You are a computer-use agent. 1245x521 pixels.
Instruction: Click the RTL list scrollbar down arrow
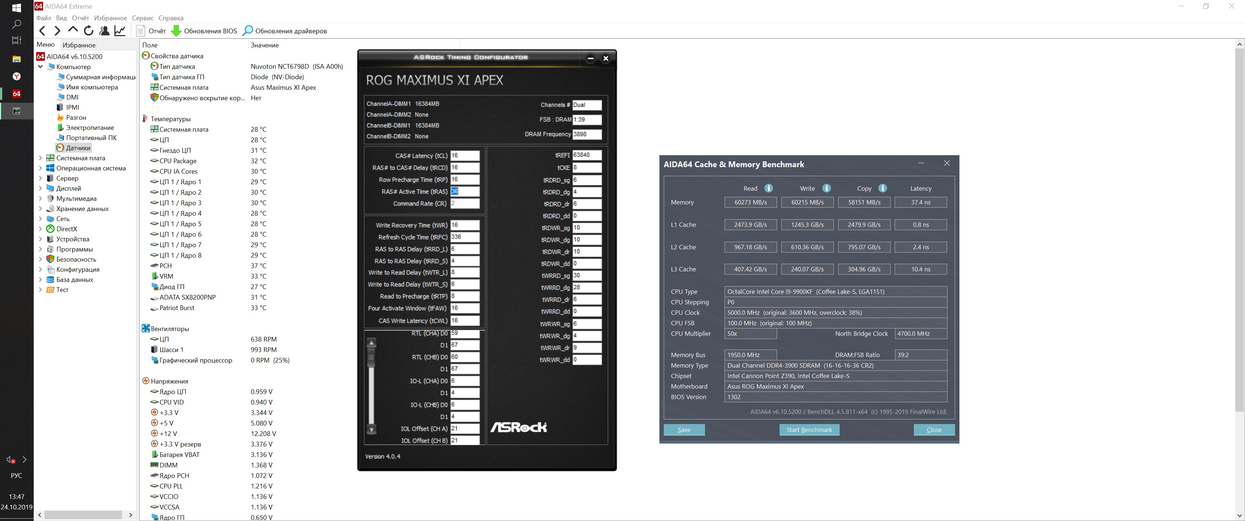[x=372, y=429]
